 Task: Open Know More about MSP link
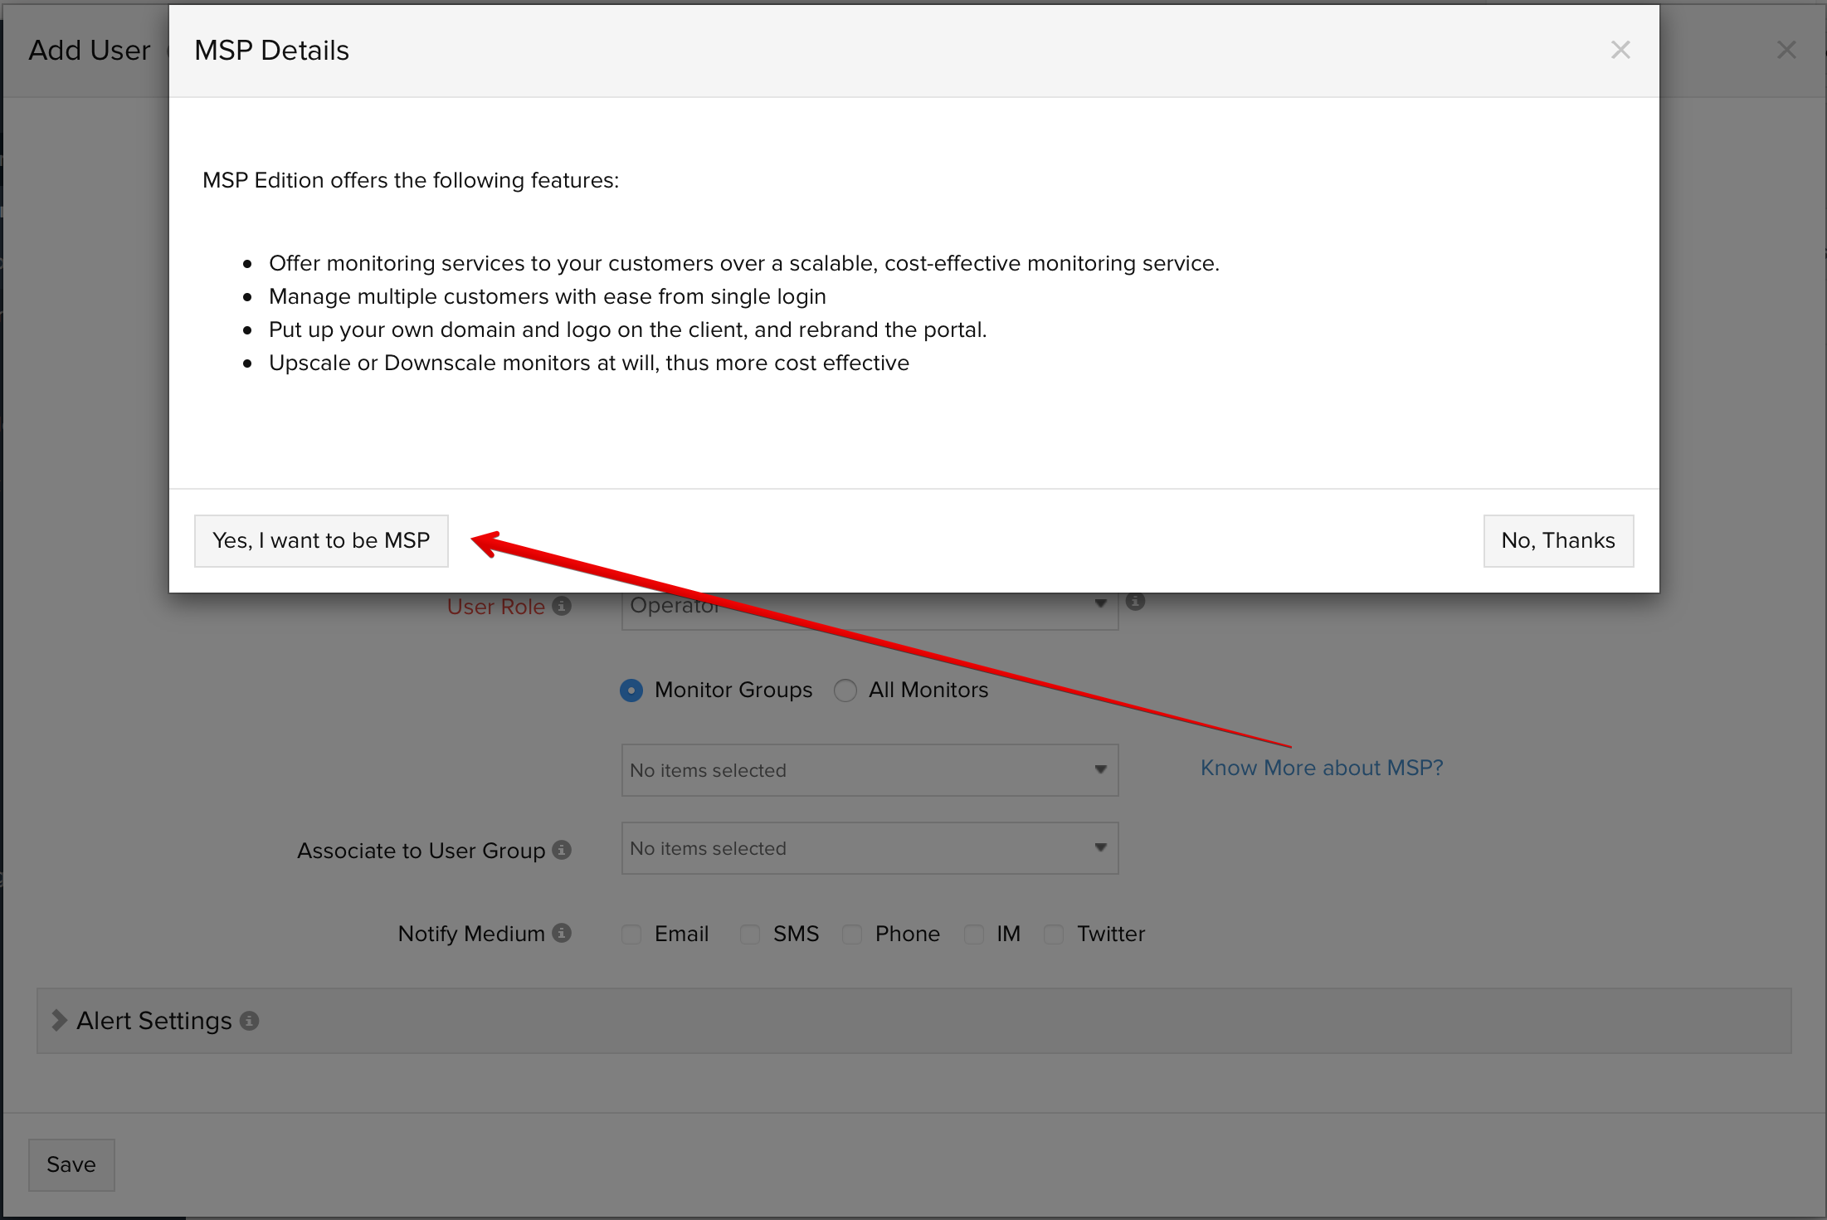[1322, 768]
